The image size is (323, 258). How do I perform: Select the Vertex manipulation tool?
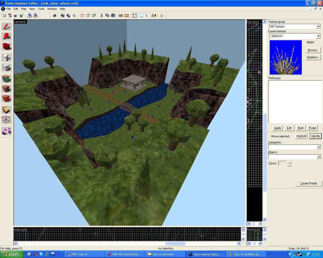tap(7, 120)
